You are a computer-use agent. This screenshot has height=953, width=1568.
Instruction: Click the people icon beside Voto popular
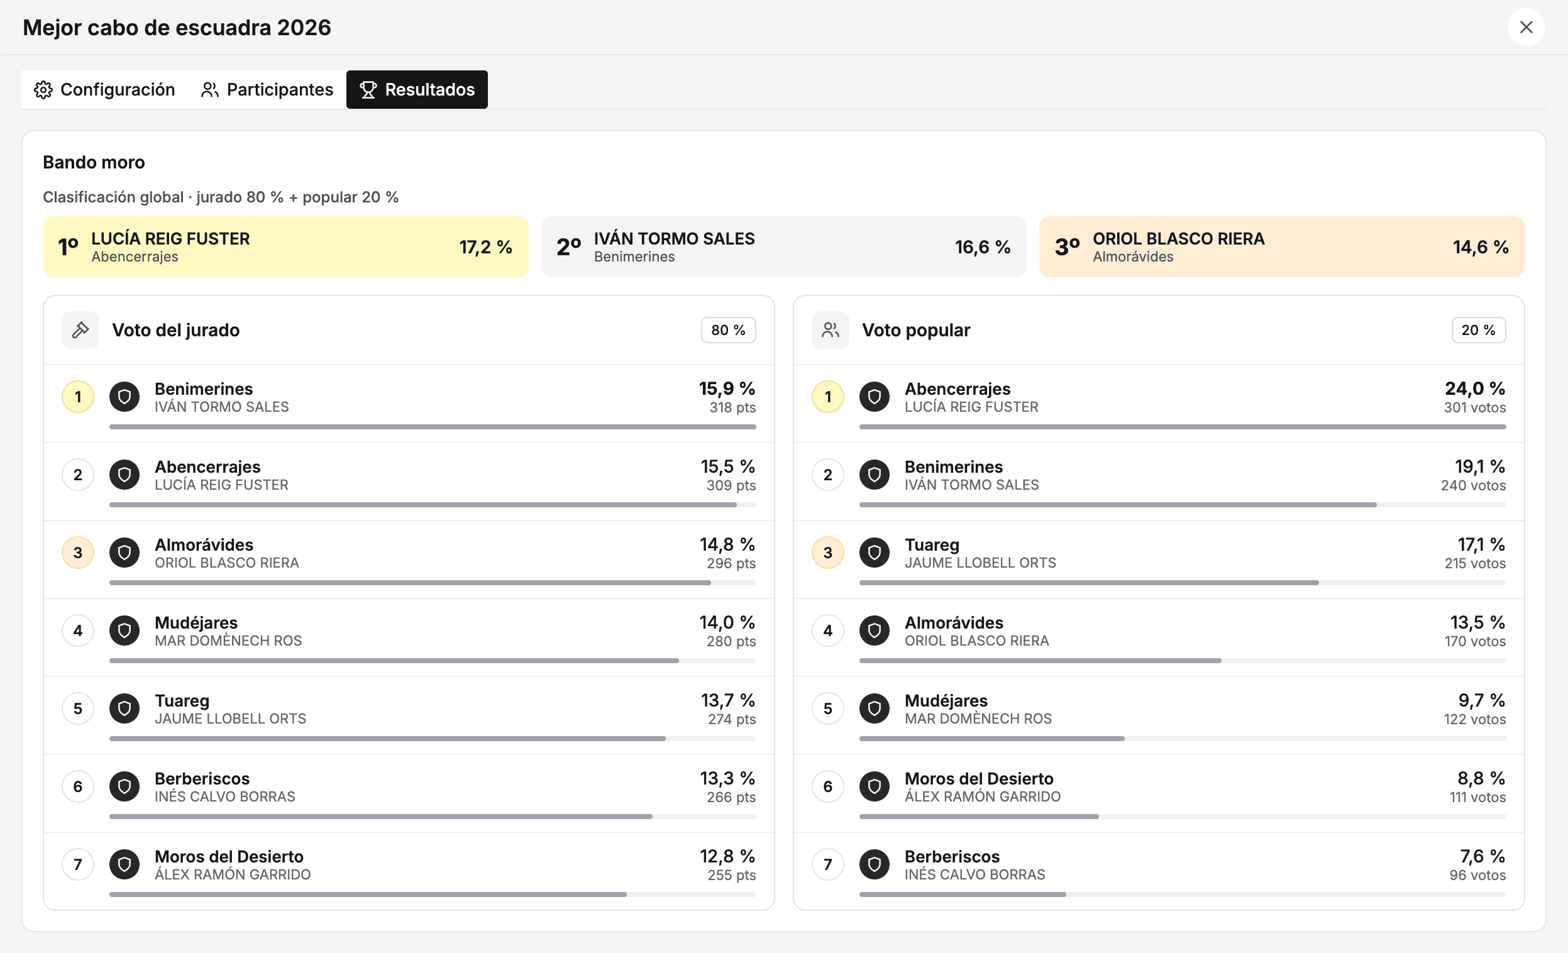click(x=830, y=330)
